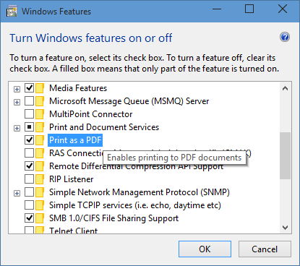The height and width of the screenshot is (266, 300).
Task: Click the folder icon beside Media Features
Action: tap(40, 88)
